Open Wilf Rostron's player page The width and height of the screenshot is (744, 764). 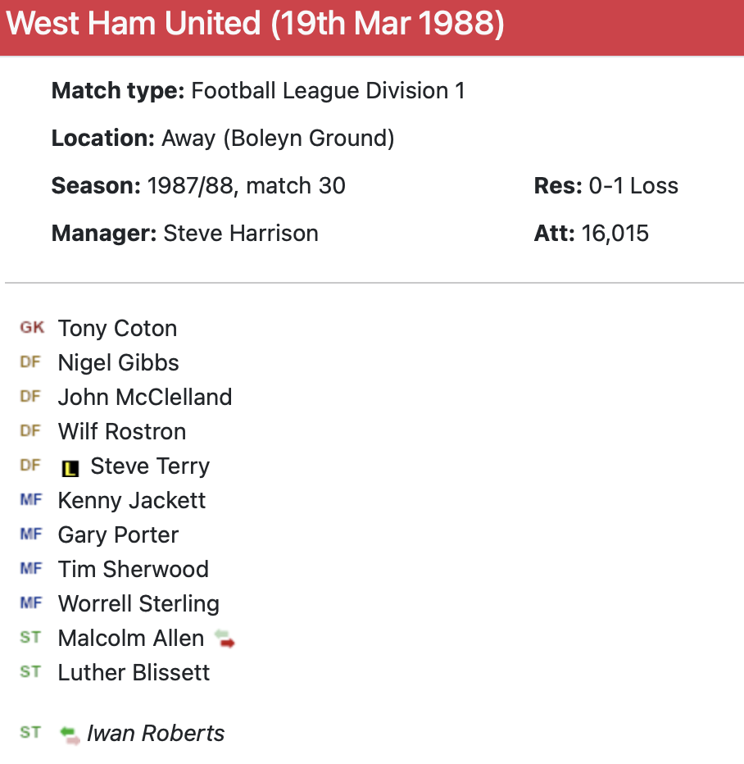click(x=121, y=432)
